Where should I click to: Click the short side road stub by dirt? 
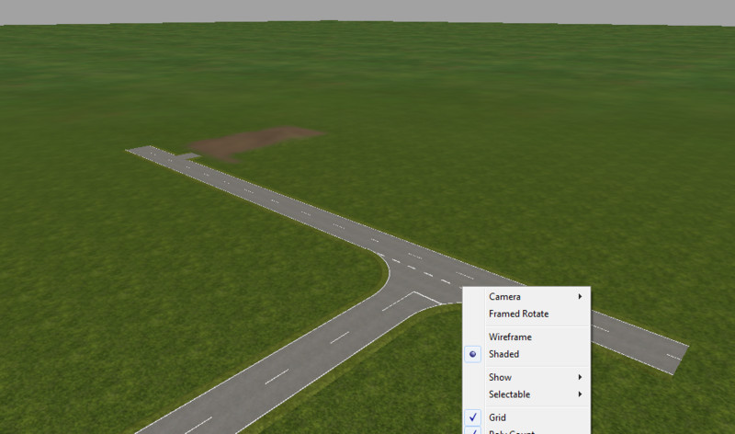[190, 156]
